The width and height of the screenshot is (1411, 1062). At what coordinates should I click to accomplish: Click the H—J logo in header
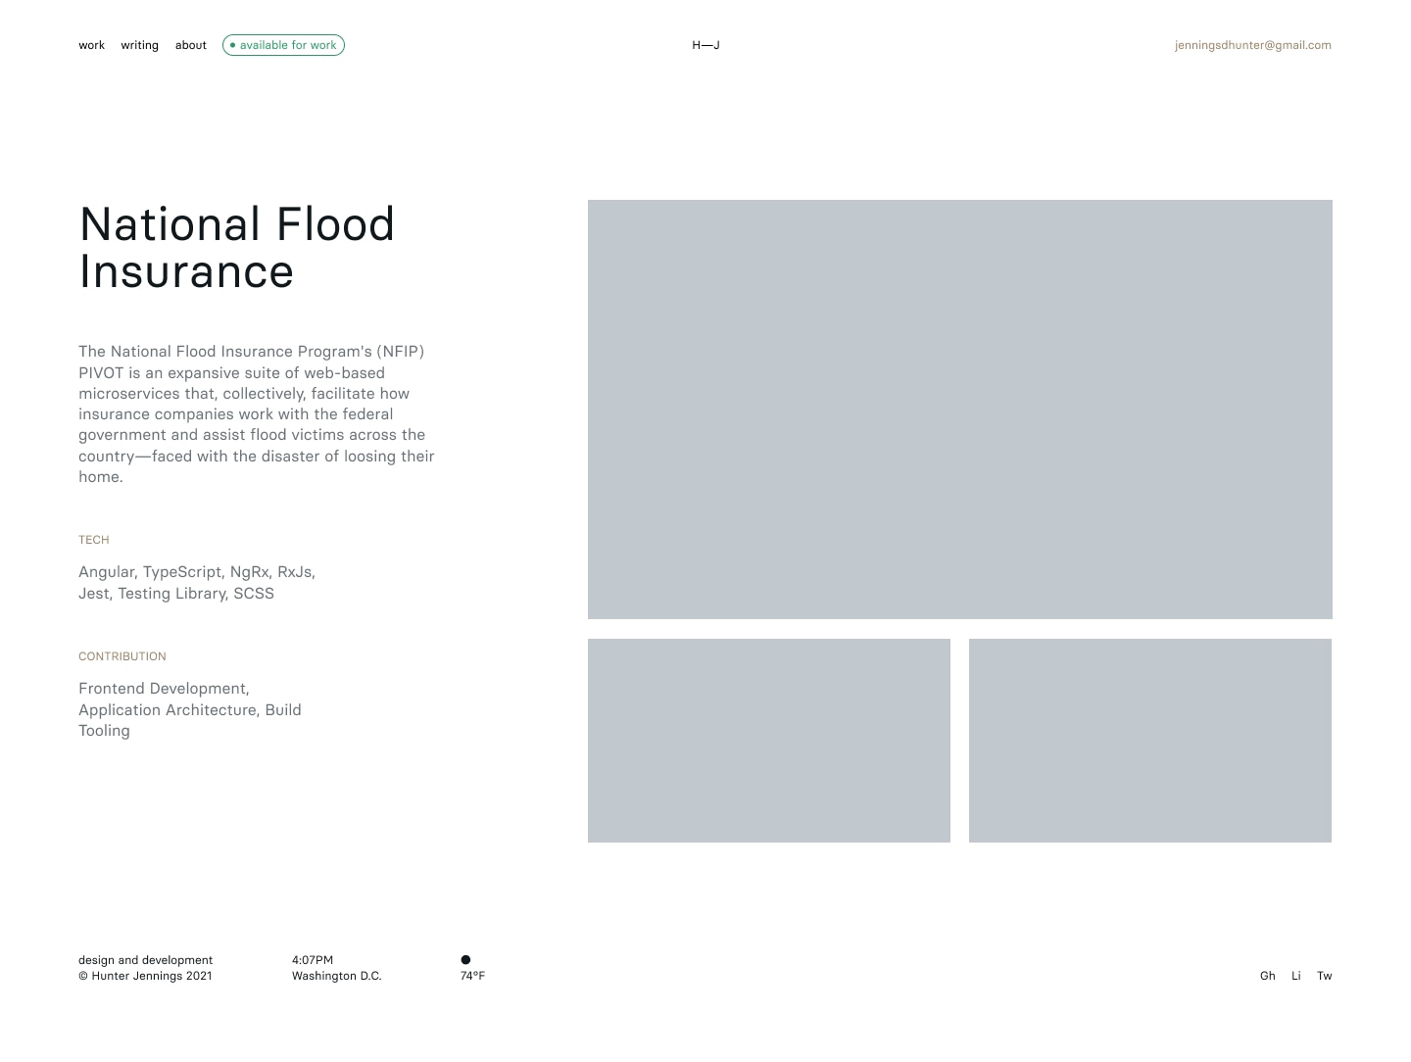pos(705,45)
